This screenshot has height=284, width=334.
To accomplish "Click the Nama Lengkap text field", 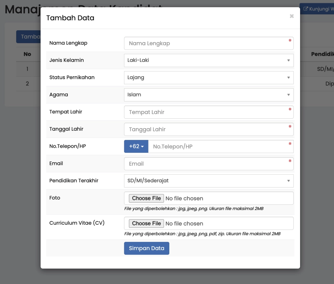I will click(208, 43).
